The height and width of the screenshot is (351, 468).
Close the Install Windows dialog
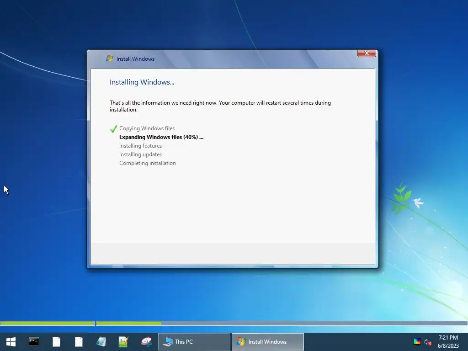click(x=367, y=53)
